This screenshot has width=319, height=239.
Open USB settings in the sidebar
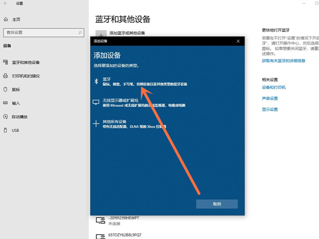click(x=15, y=130)
